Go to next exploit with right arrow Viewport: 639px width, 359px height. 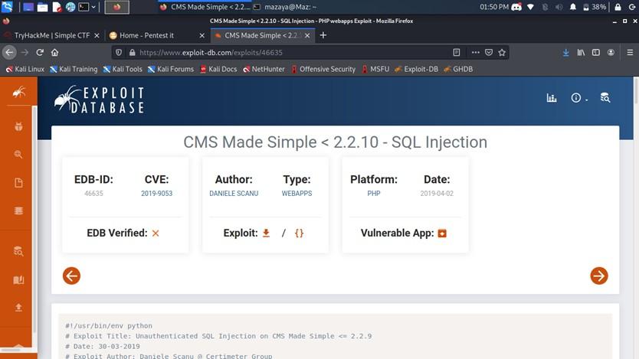click(x=598, y=276)
